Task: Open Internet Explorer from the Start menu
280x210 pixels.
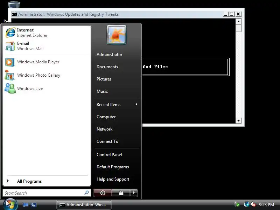Action: [x=47, y=33]
